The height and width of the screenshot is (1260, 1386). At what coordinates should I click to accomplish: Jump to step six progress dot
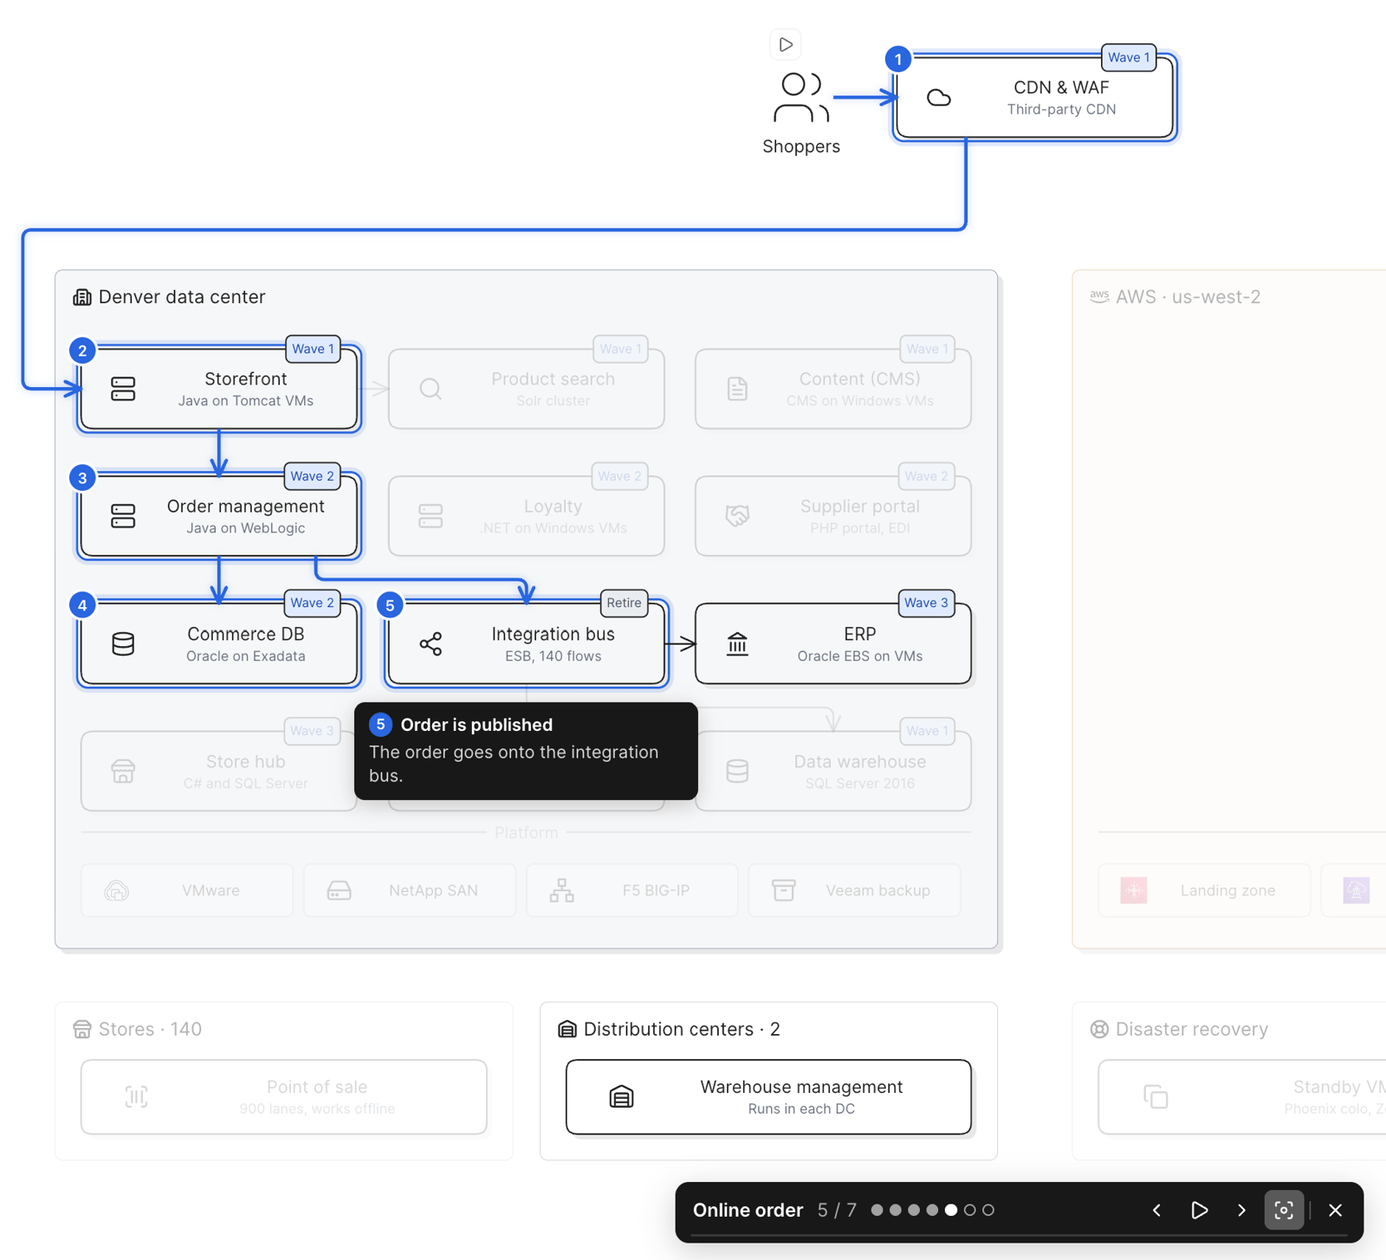click(x=969, y=1210)
